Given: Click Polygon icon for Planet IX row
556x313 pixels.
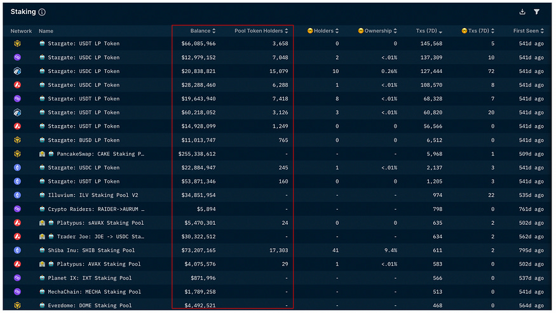Looking at the screenshot, I should [x=17, y=278].
